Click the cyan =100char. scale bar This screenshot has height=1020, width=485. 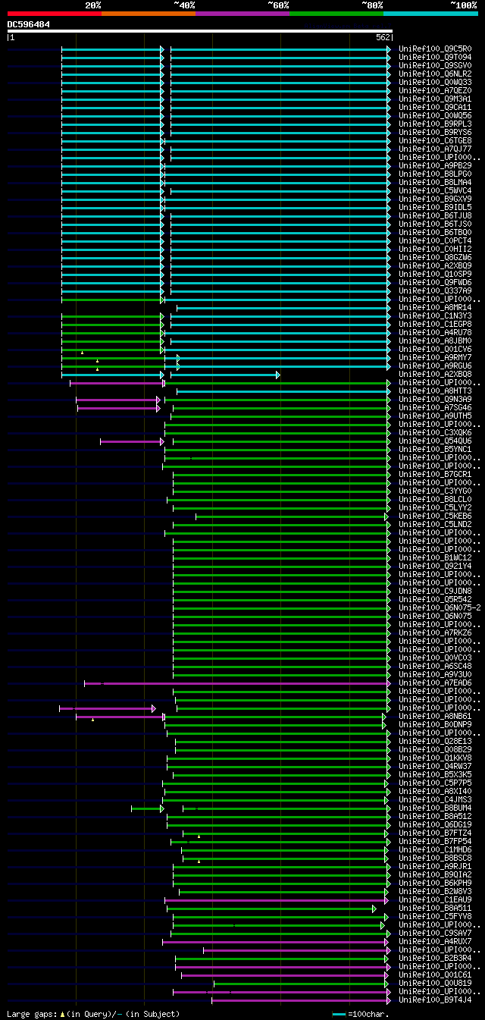pos(339,1014)
